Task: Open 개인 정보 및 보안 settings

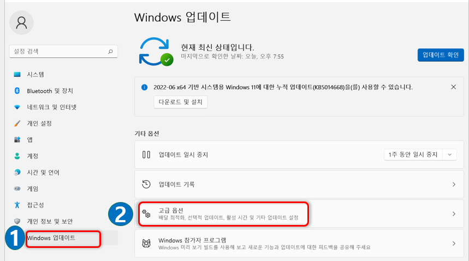Action: 63,221
